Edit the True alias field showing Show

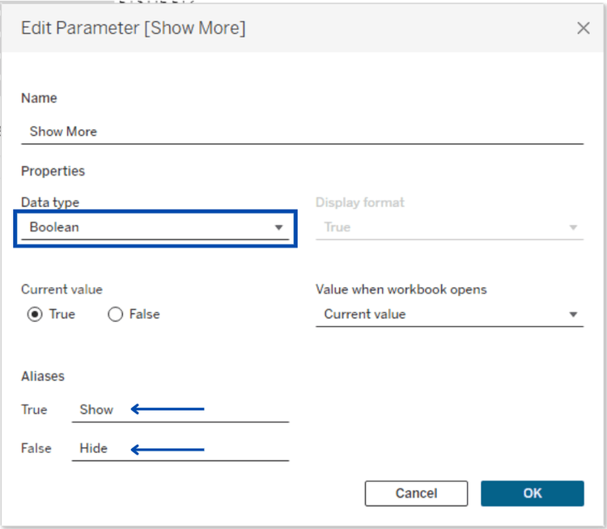[x=180, y=410]
